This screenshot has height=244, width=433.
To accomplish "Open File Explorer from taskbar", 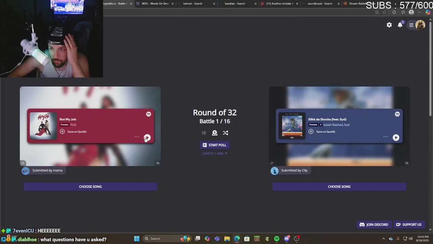I will point(227,239).
